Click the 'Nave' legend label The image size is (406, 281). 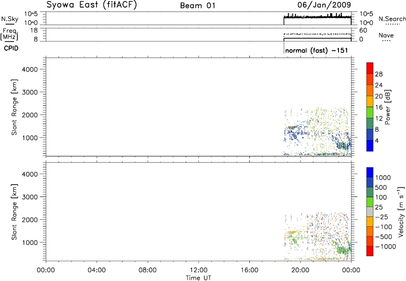pos(386,35)
